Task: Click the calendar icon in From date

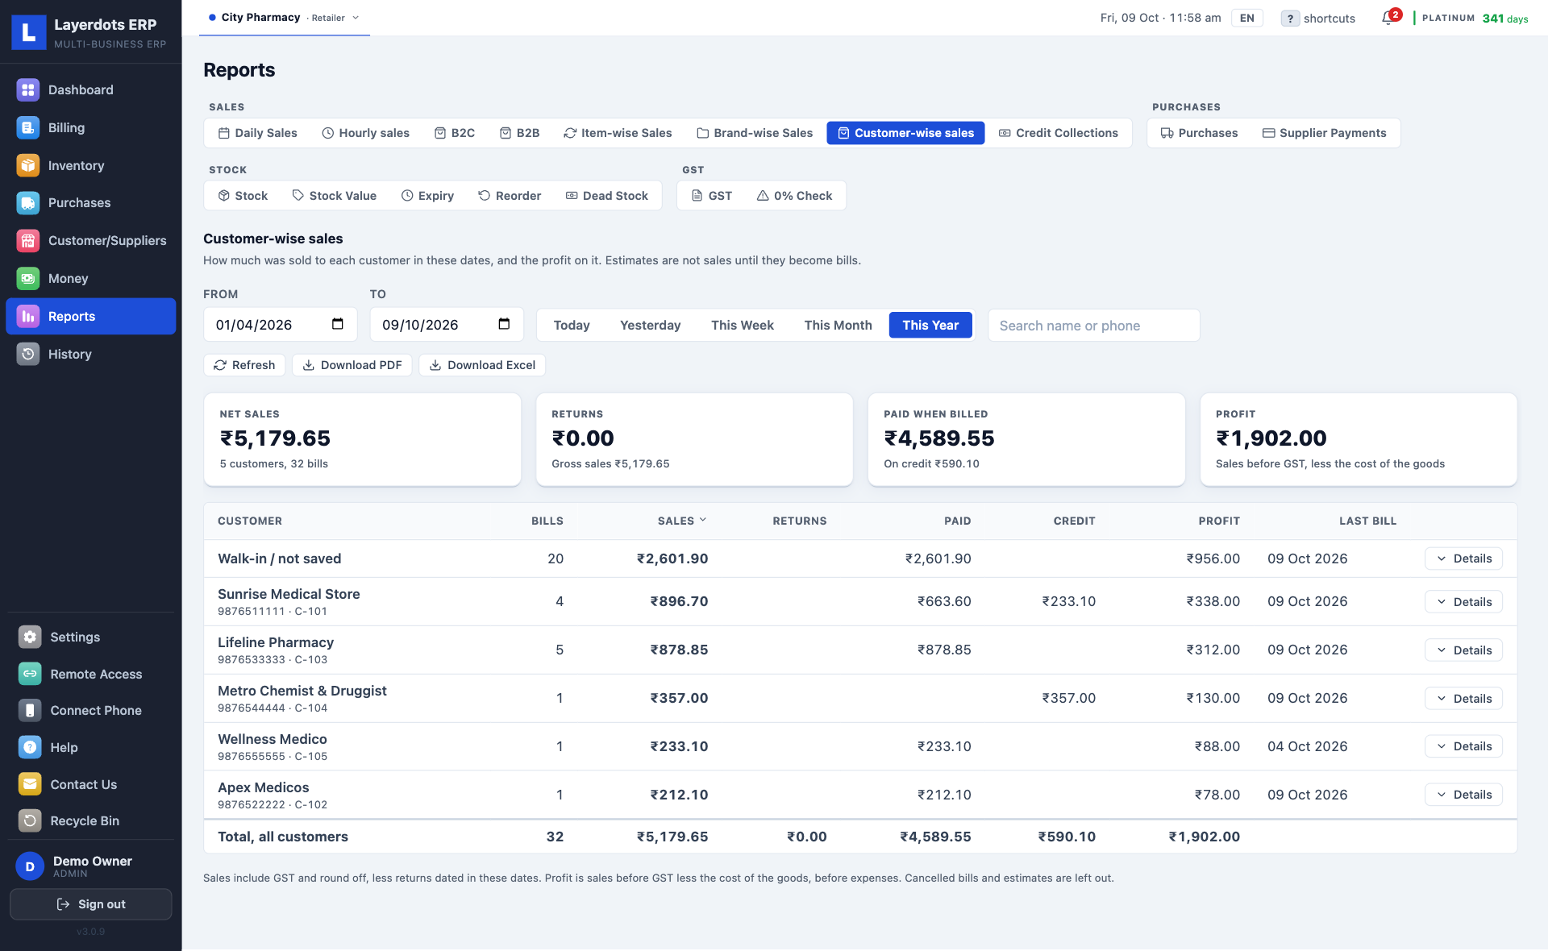Action: pos(338,324)
